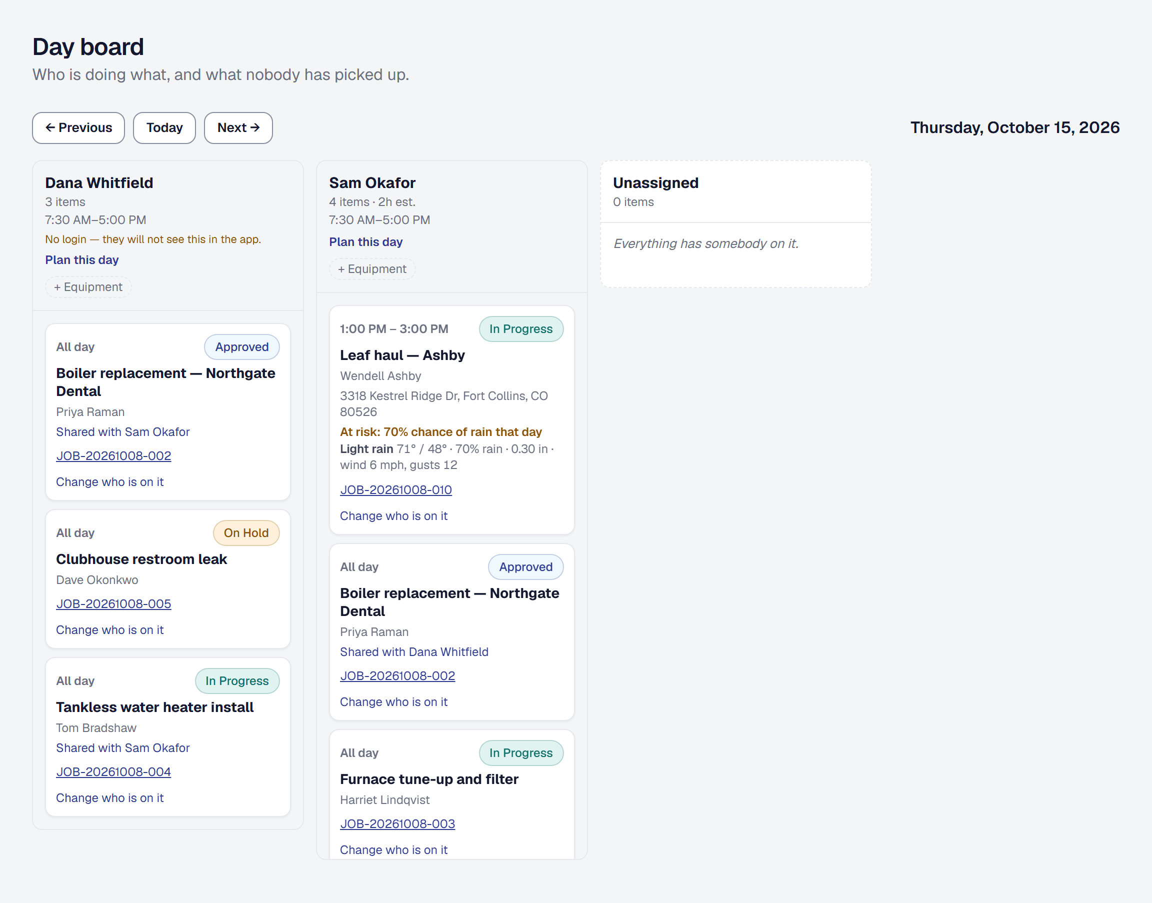Click the 'No login' warning under Dana

[153, 239]
